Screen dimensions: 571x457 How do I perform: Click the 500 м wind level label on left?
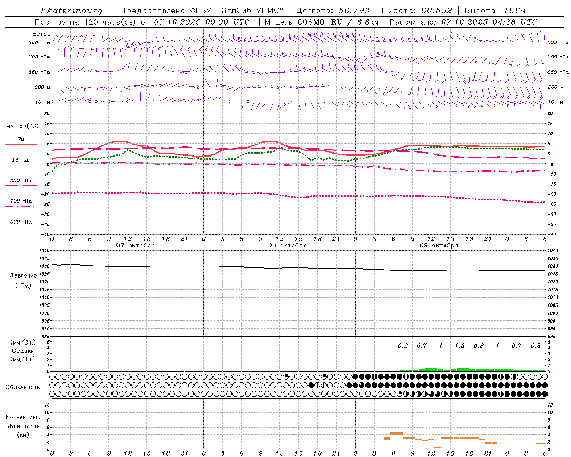click(42, 87)
